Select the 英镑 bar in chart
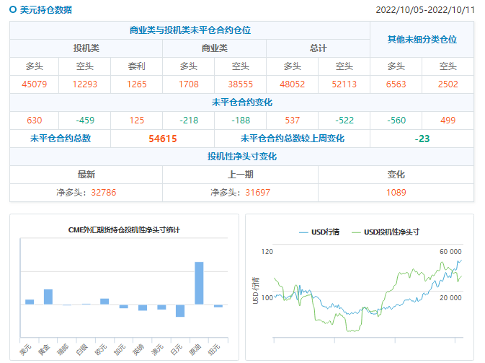This screenshot has height=363, width=485. point(143,307)
